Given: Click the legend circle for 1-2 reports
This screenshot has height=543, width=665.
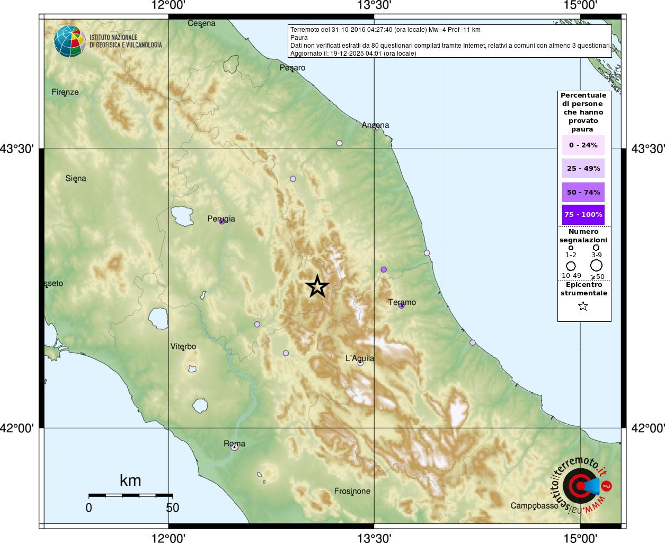Looking at the screenshot, I should 571,248.
